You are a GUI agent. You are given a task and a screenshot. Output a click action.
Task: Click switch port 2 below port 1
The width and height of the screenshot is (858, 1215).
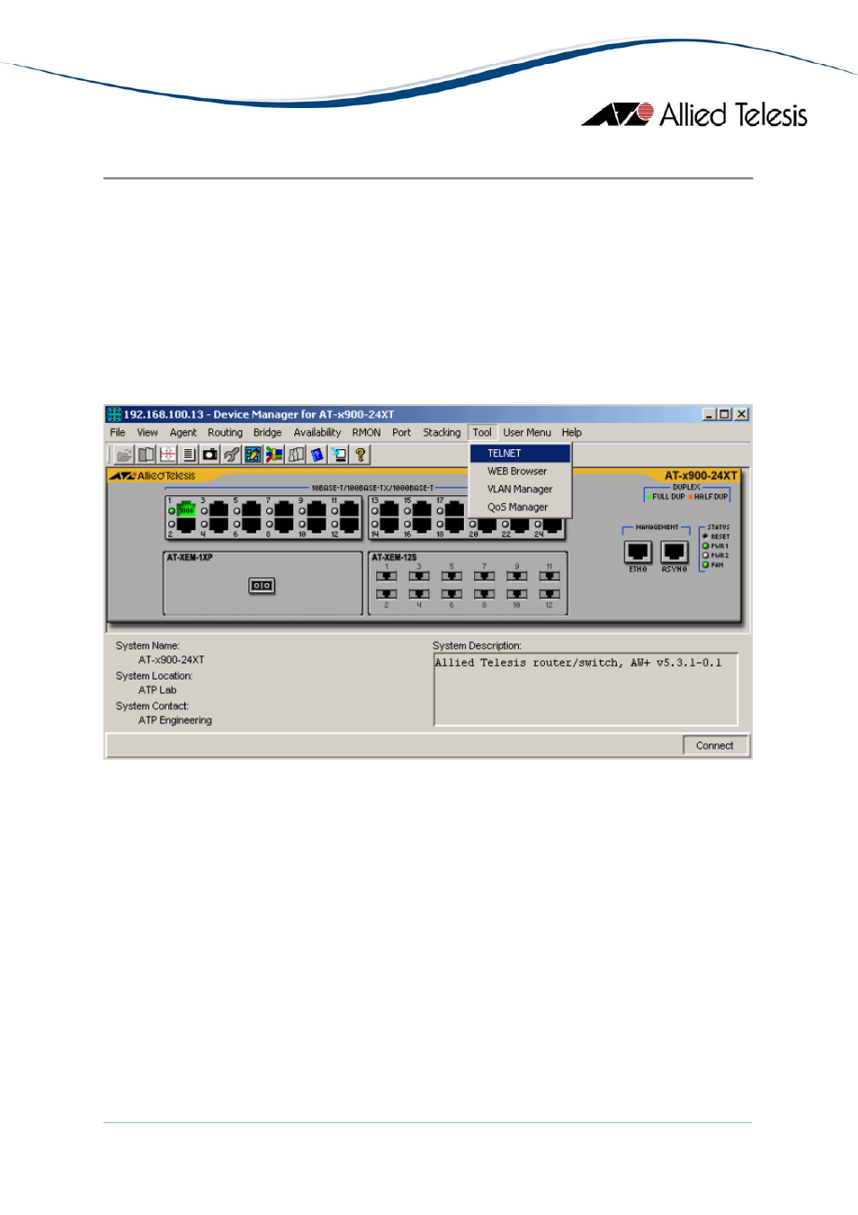click(x=186, y=524)
